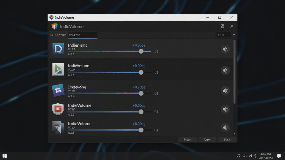
Task: Click the small IndieVolume icon in the white title bar
Action: (x=51, y=17)
